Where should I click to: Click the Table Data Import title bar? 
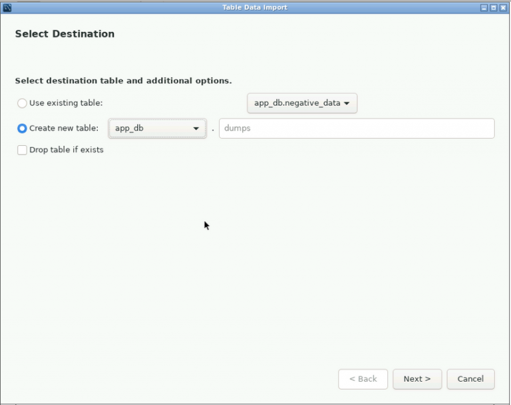click(255, 7)
